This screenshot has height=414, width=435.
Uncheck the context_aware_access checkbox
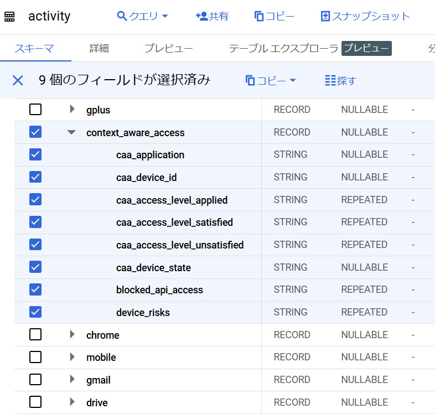point(35,132)
